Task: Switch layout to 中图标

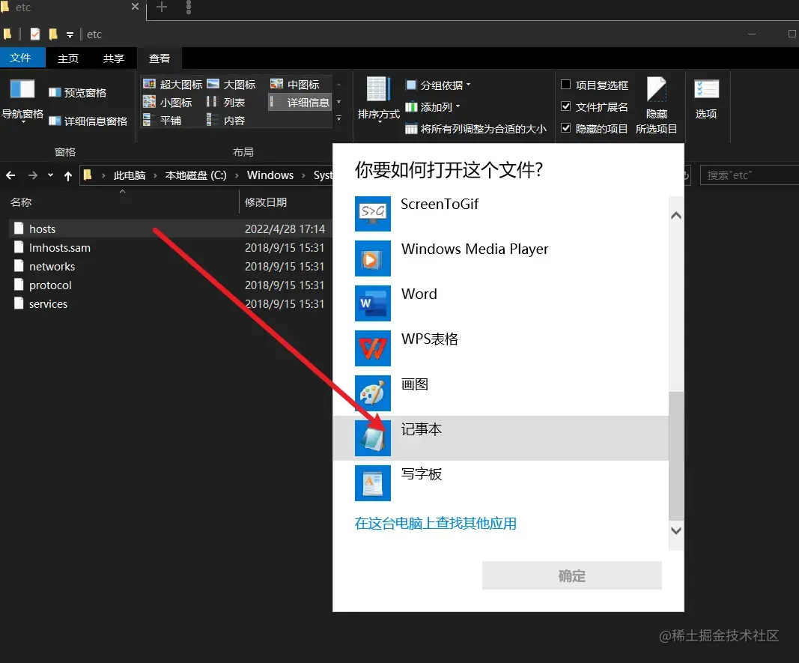Action: click(294, 84)
